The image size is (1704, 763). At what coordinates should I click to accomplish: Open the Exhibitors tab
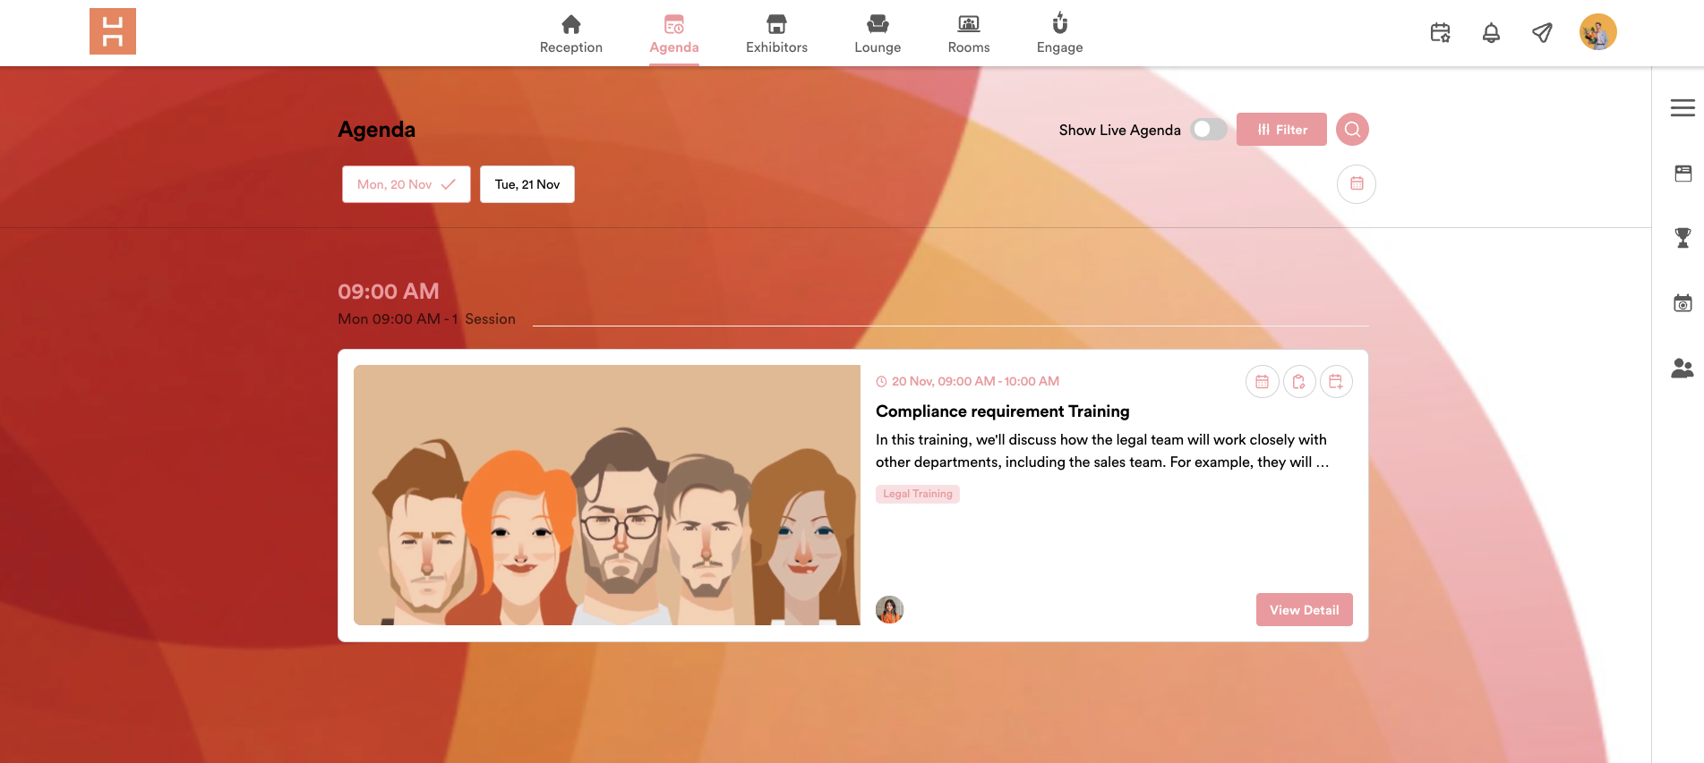pyautogui.click(x=776, y=34)
